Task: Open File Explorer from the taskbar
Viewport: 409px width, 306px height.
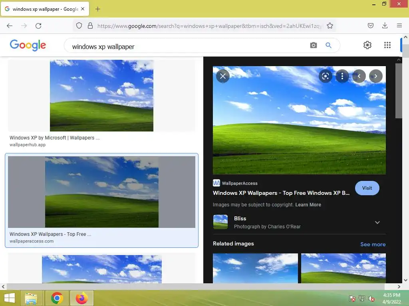Action: pyautogui.click(x=31, y=298)
